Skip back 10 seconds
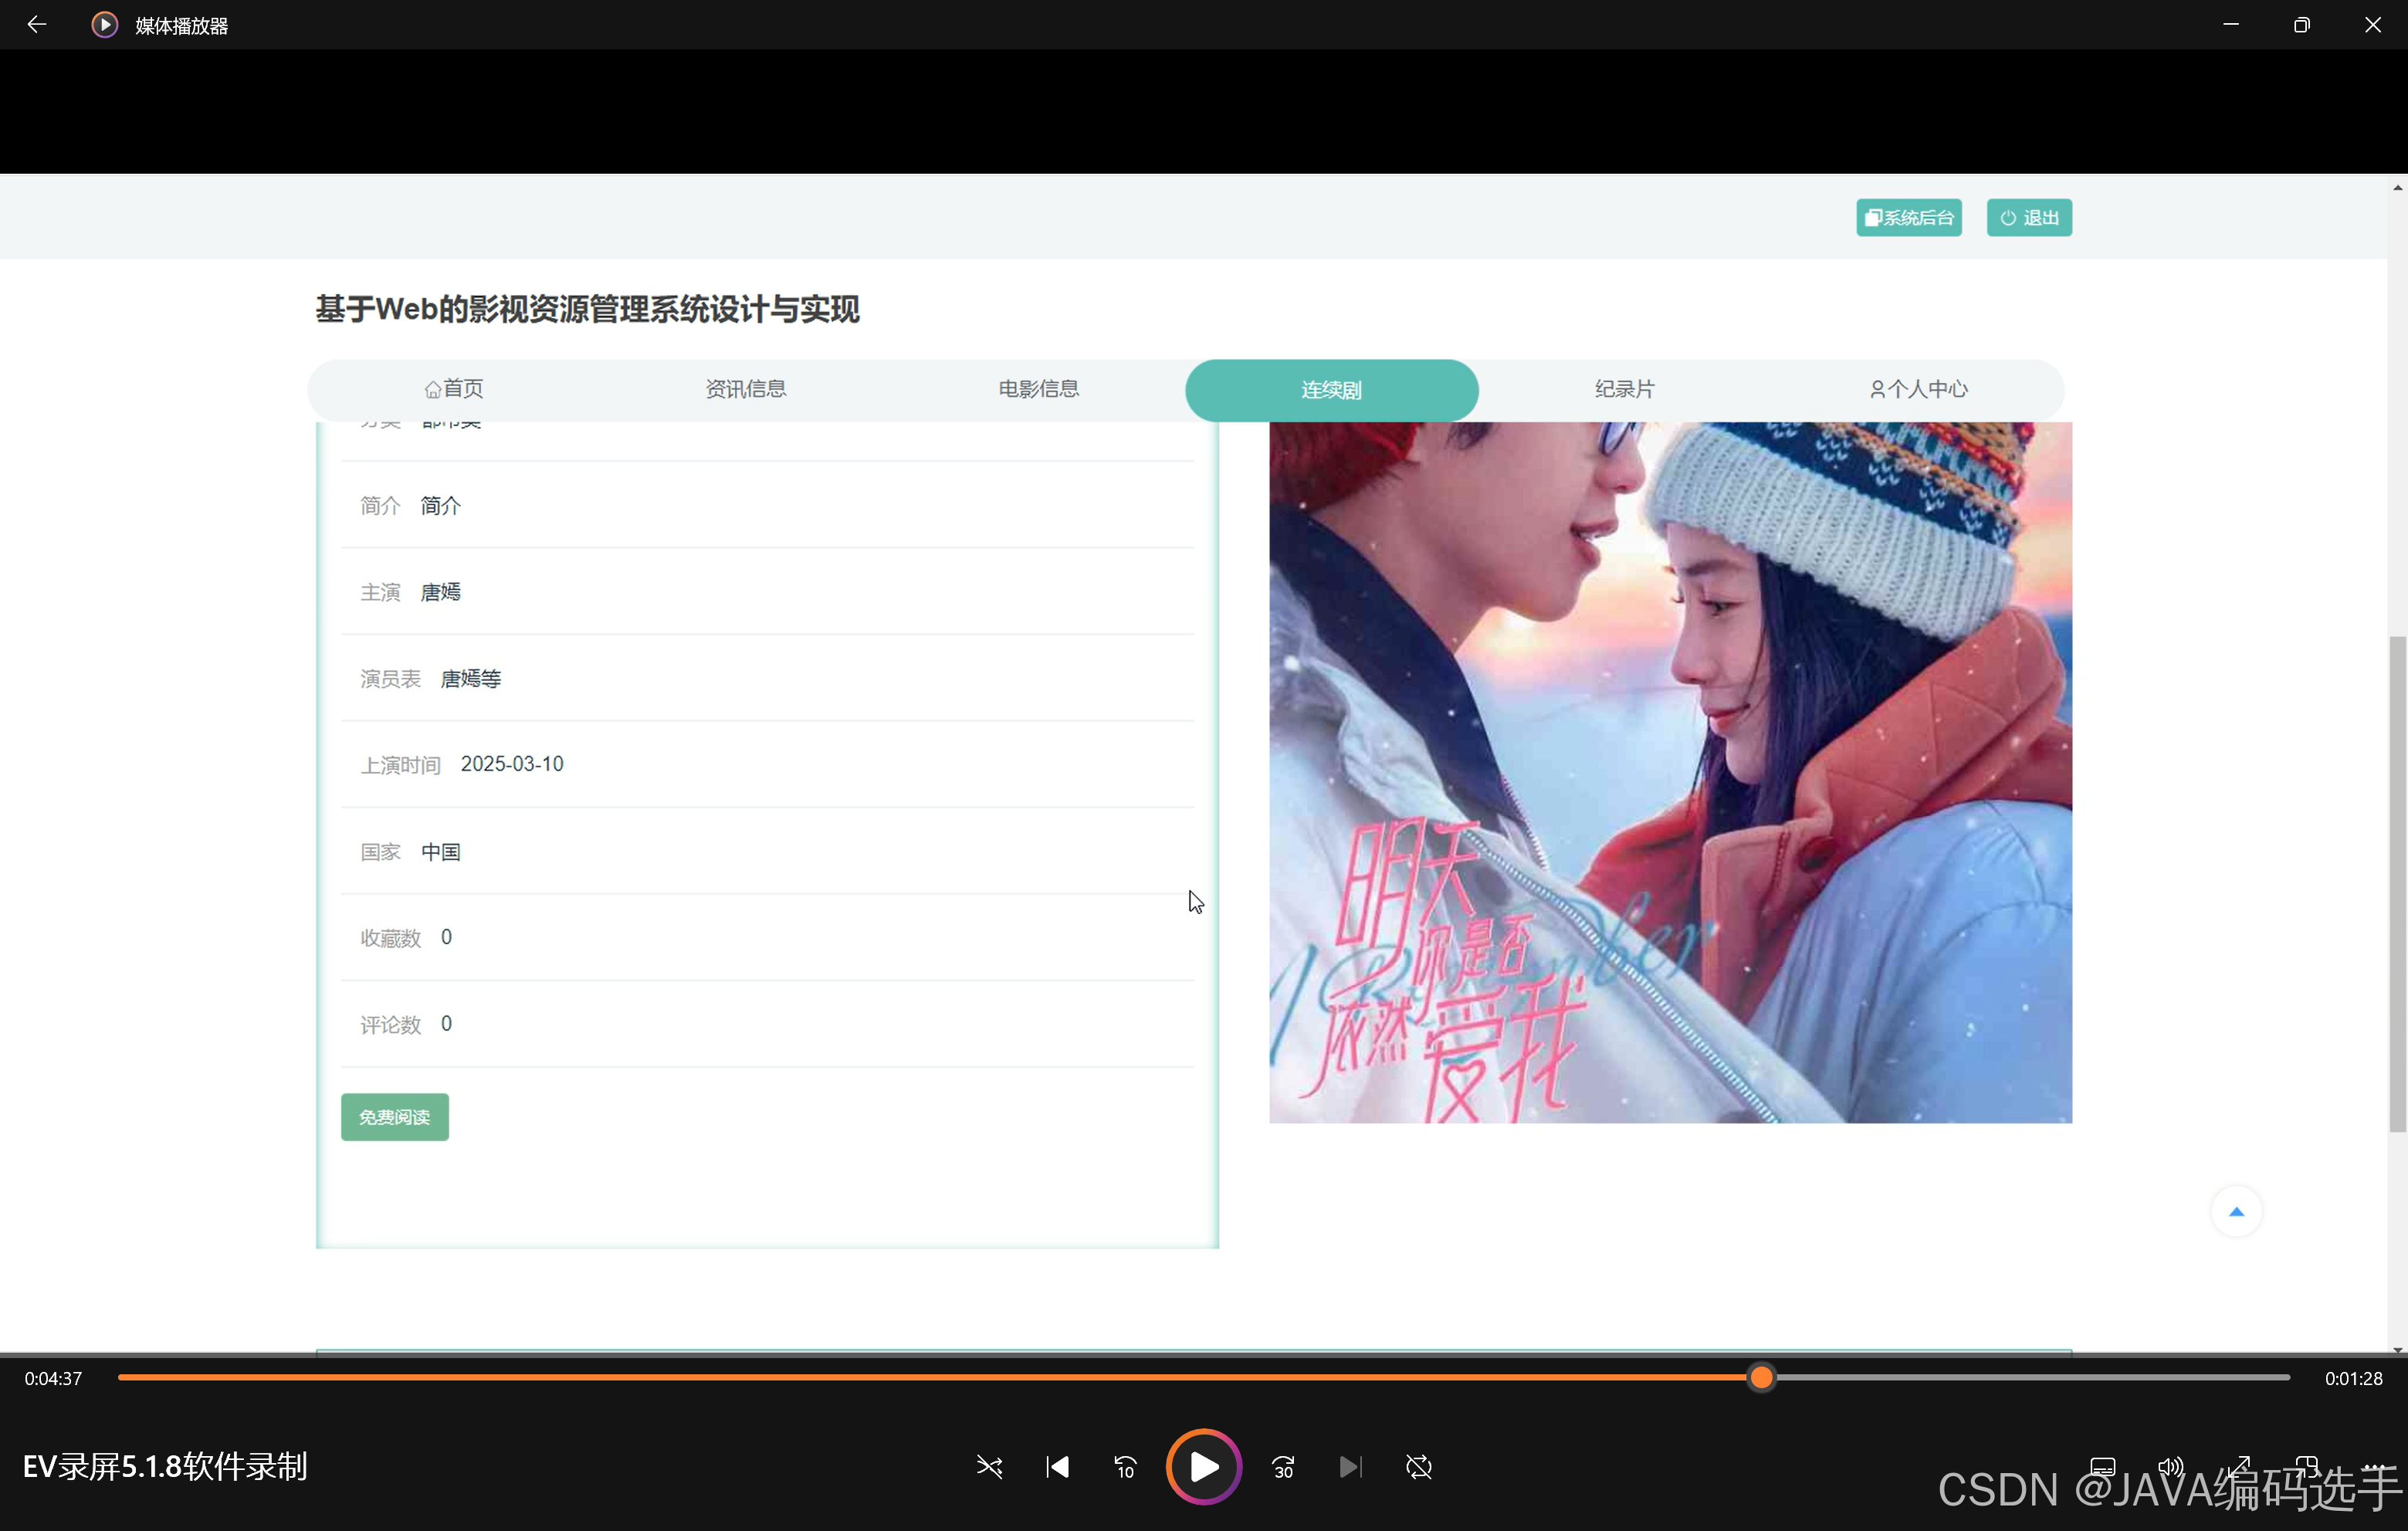Screen dimensions: 2408x1531 1125,1467
